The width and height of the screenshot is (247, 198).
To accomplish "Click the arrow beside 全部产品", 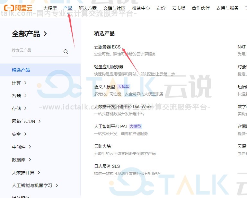I will [x=45, y=34].
